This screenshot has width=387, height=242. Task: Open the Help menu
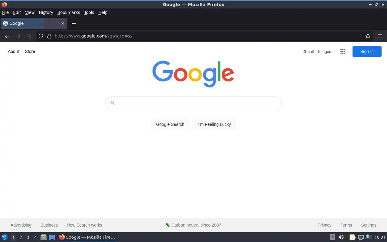[103, 12]
